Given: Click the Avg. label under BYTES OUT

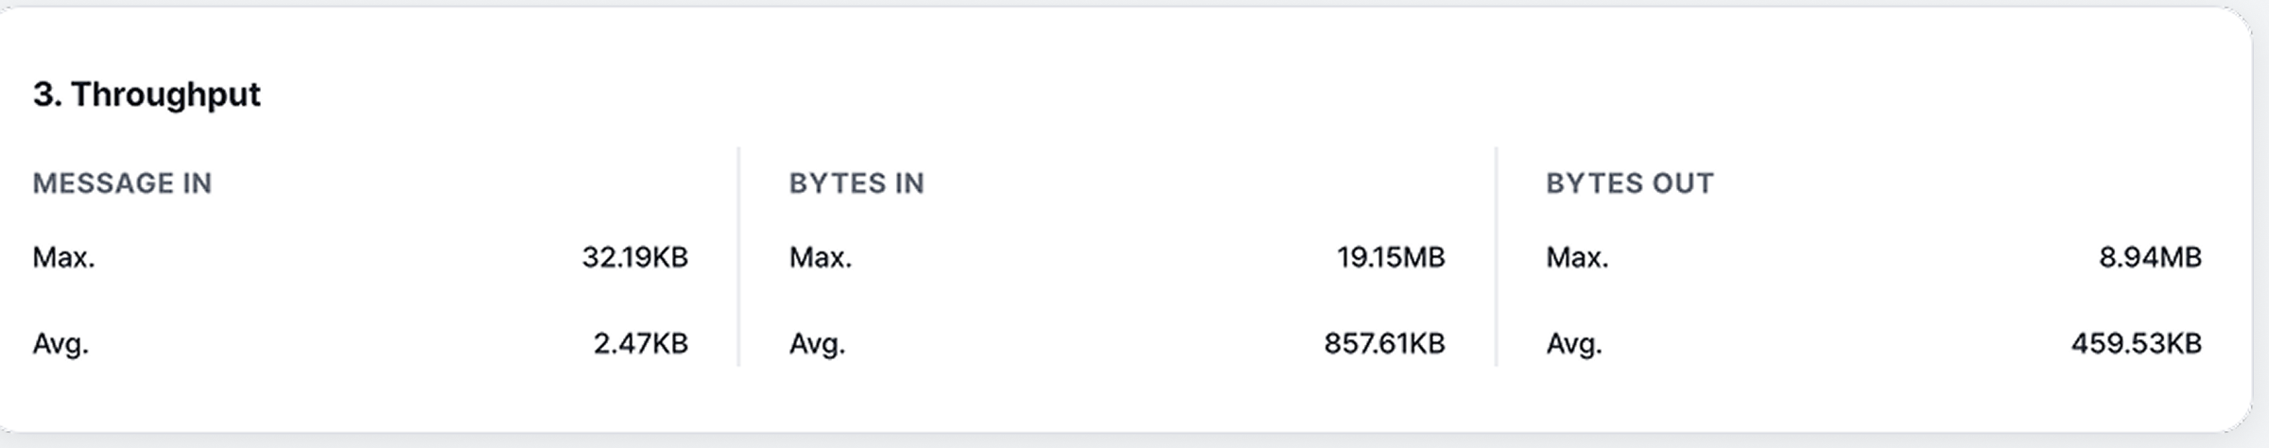Looking at the screenshot, I should pyautogui.click(x=1574, y=343).
